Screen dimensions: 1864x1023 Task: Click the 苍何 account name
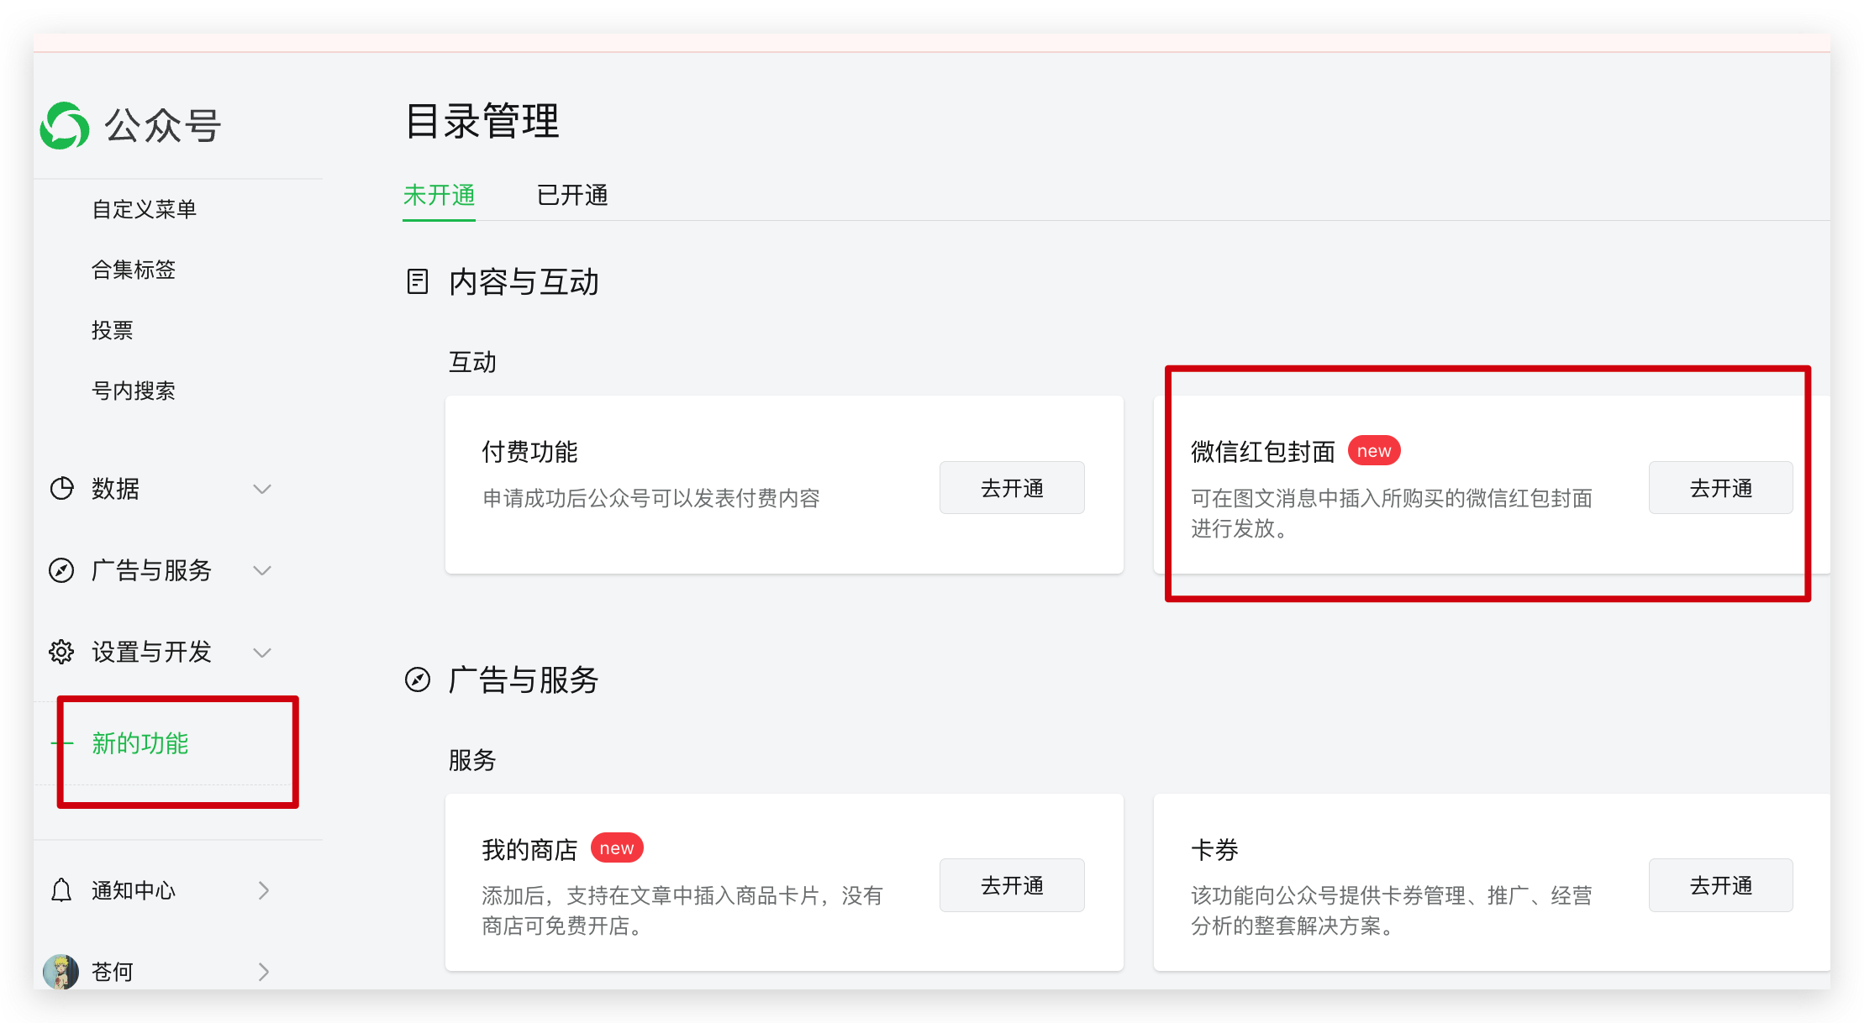[x=113, y=972]
